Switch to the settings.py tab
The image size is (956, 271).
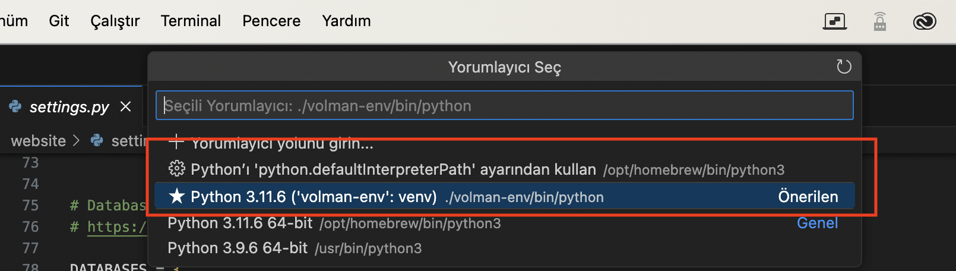tap(69, 106)
